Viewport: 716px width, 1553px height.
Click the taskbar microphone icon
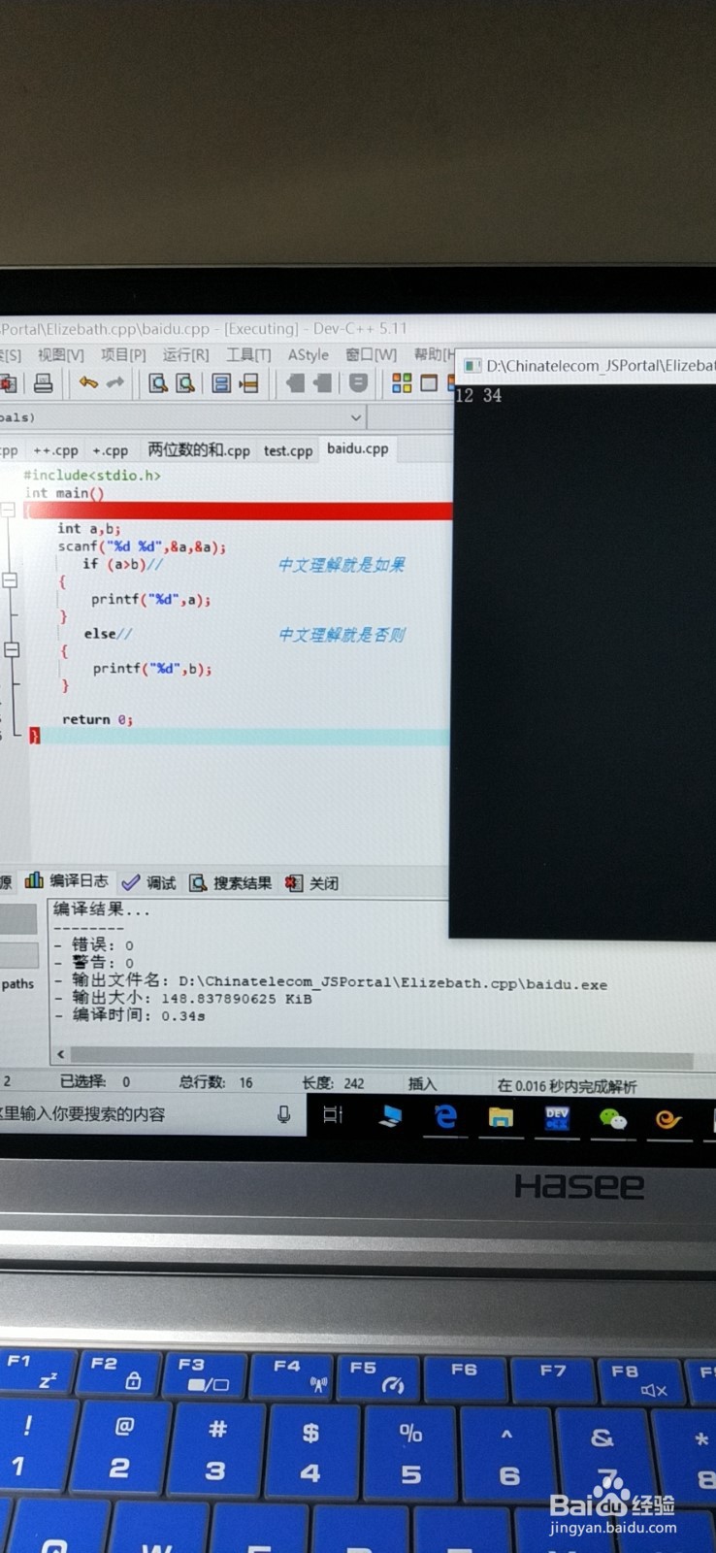(284, 1114)
